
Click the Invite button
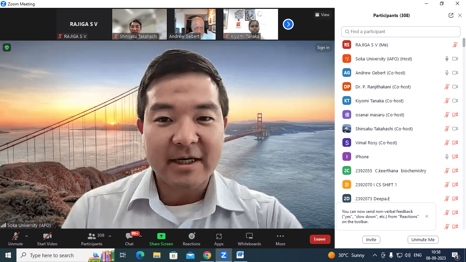pos(371,239)
